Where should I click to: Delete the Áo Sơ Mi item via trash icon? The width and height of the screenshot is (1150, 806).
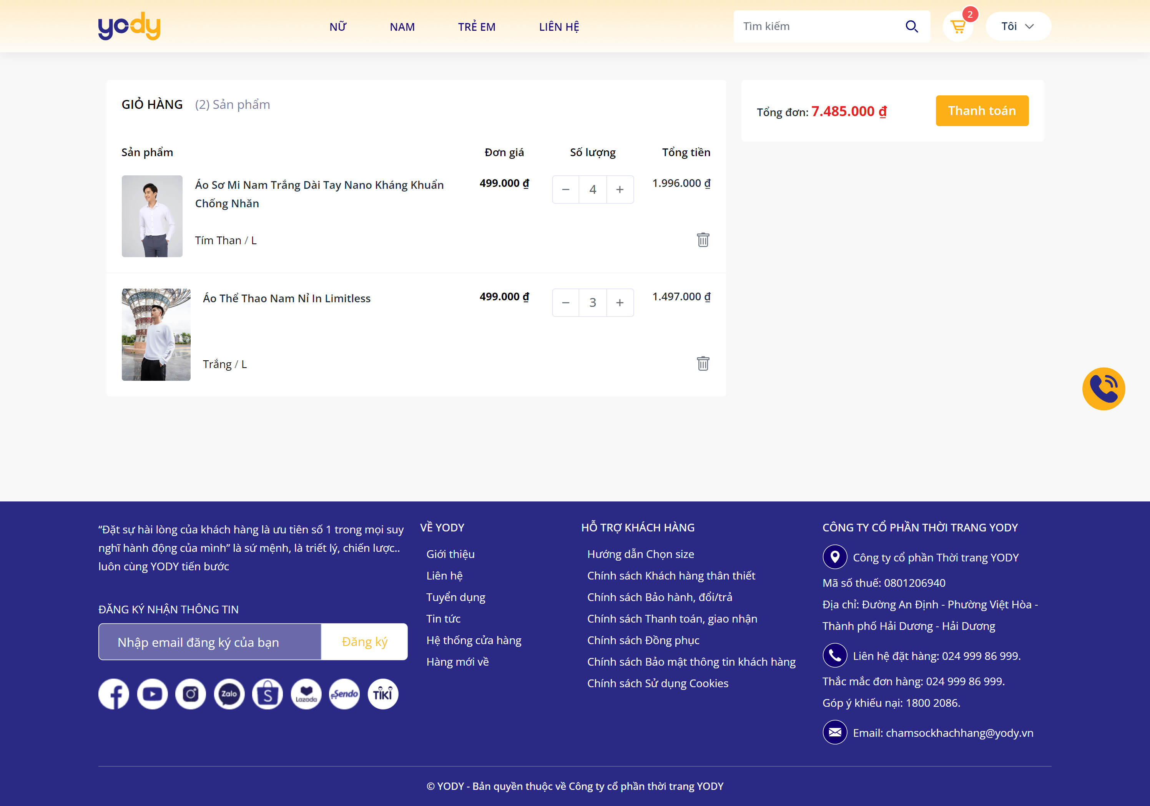click(703, 240)
